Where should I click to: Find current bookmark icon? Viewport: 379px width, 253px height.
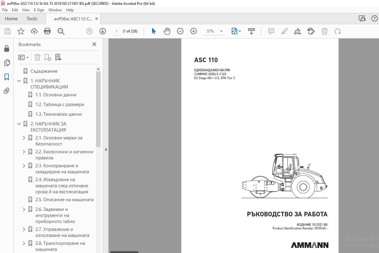pos(58,57)
